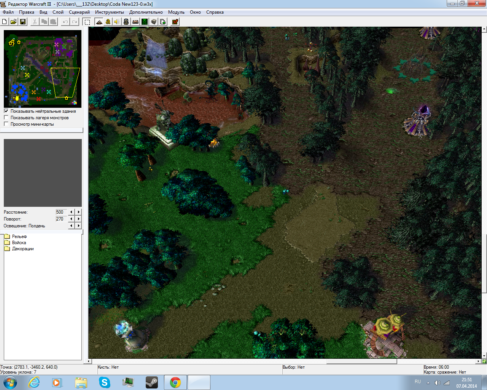This screenshot has height=390, width=487.
Task: Save the map with the floppy disk icon
Action: 23,22
